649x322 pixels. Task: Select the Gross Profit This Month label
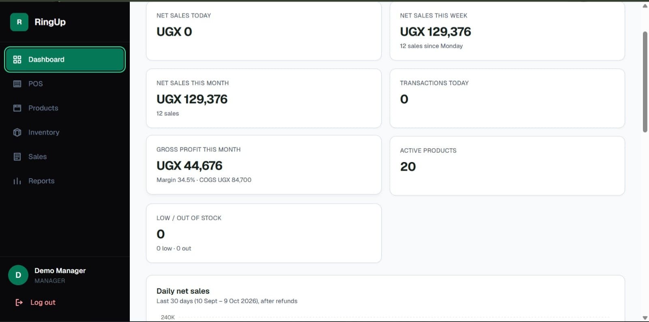[x=198, y=149]
